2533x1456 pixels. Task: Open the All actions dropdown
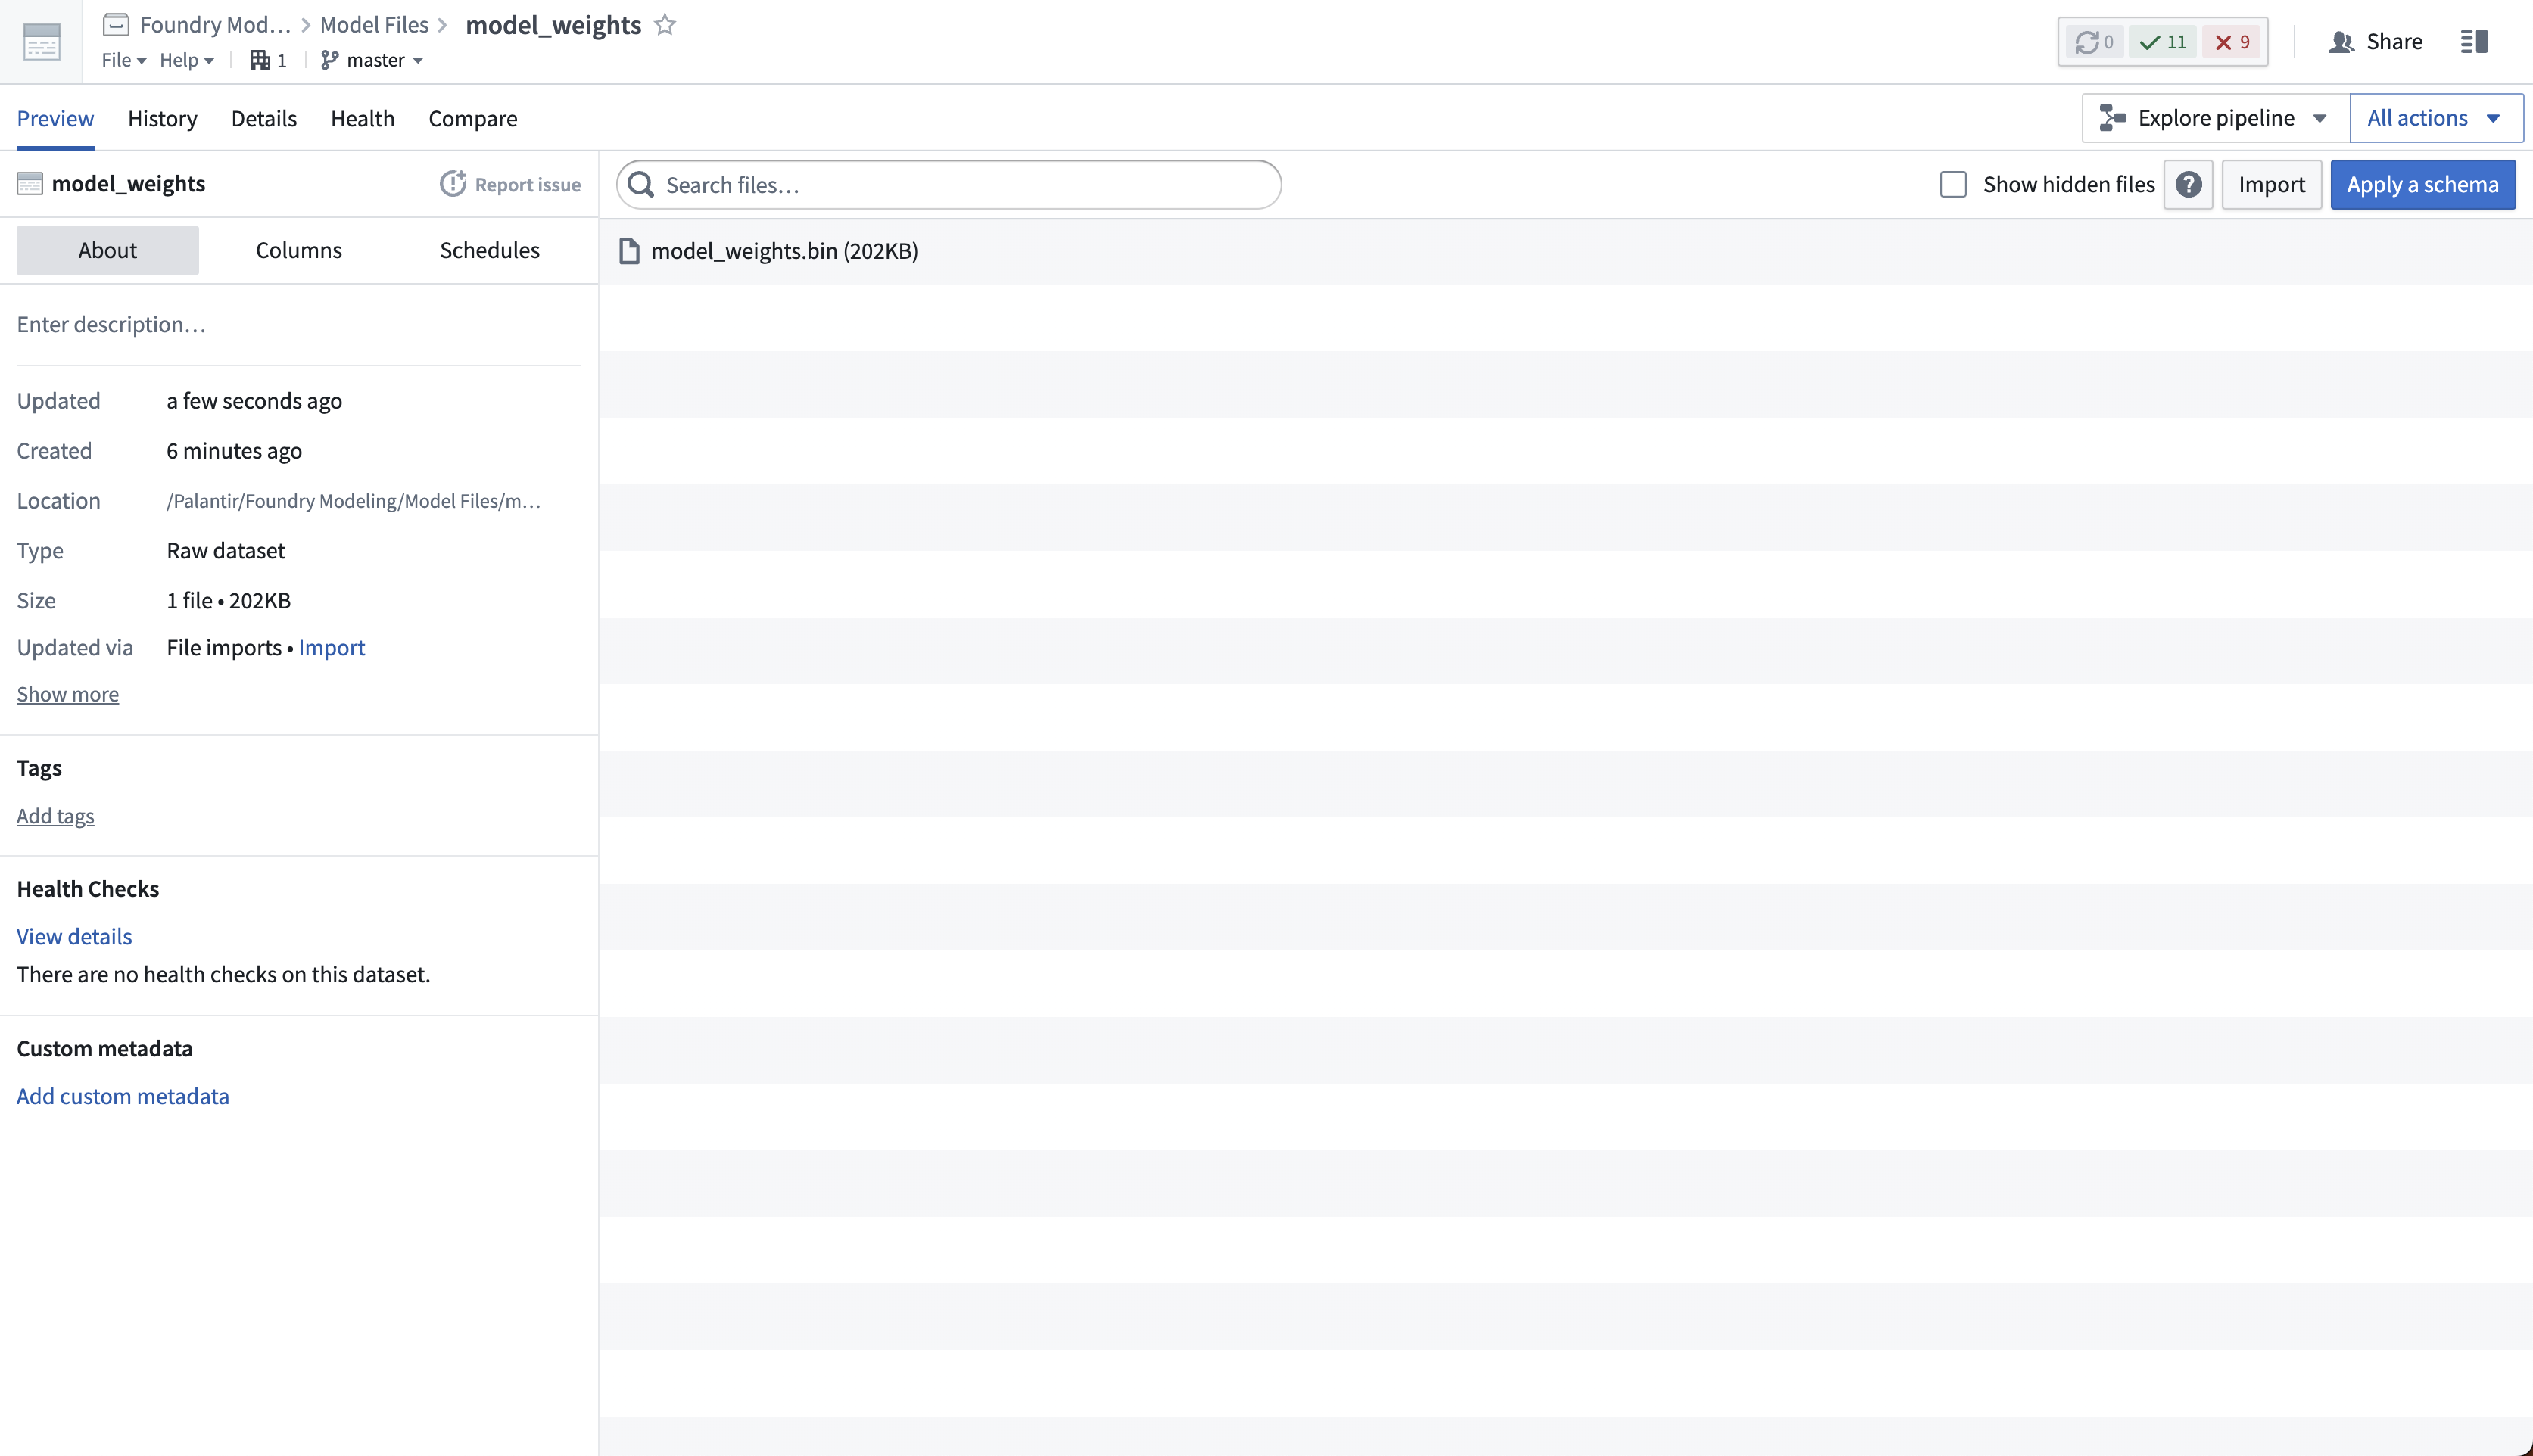(x=2436, y=118)
